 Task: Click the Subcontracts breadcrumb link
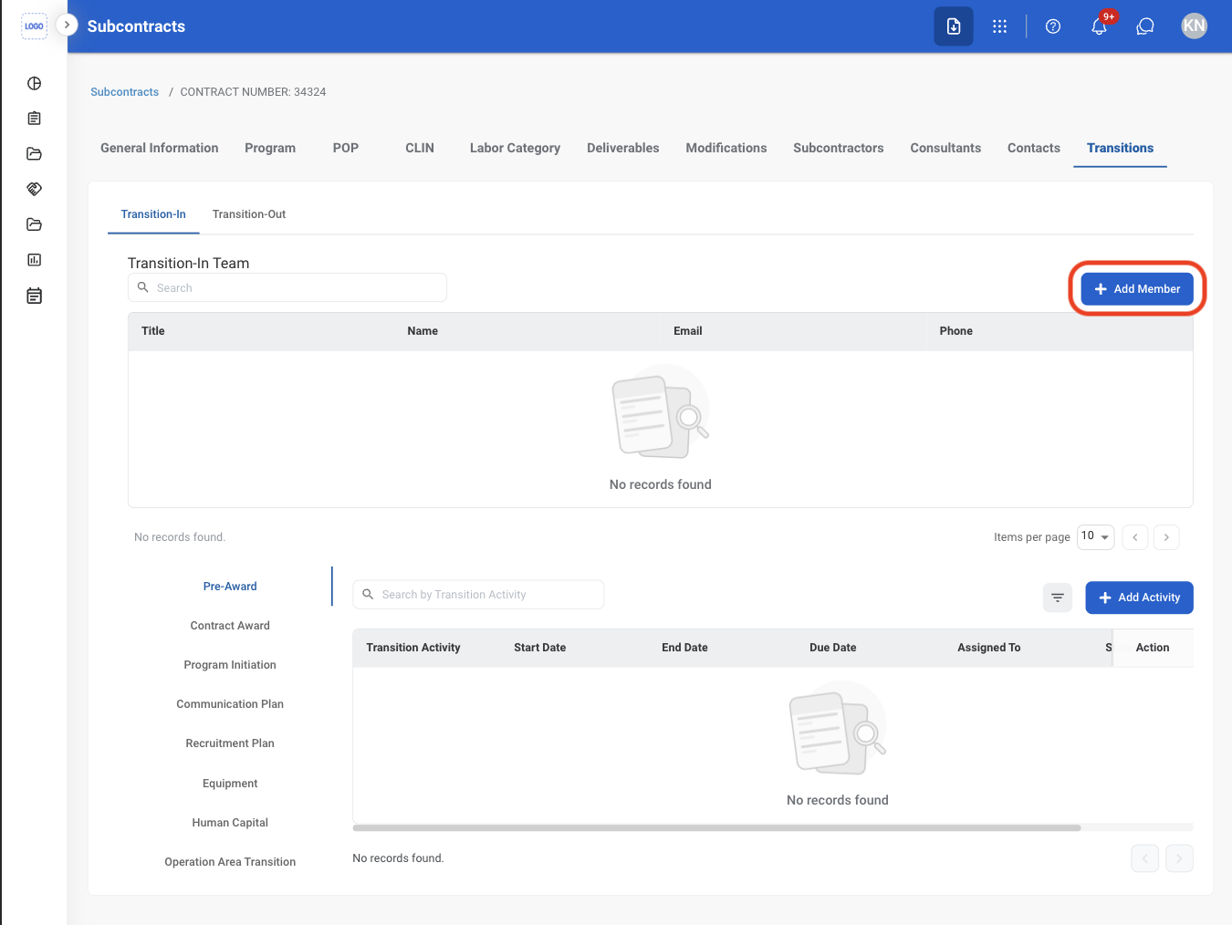[x=125, y=92]
